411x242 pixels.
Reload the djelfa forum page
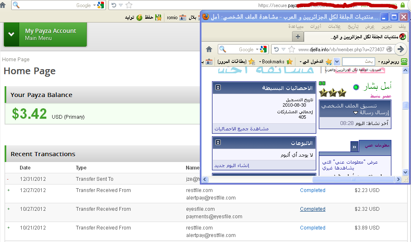tap(276, 49)
